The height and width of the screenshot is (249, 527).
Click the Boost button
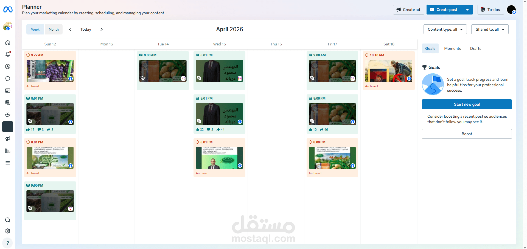click(467, 134)
